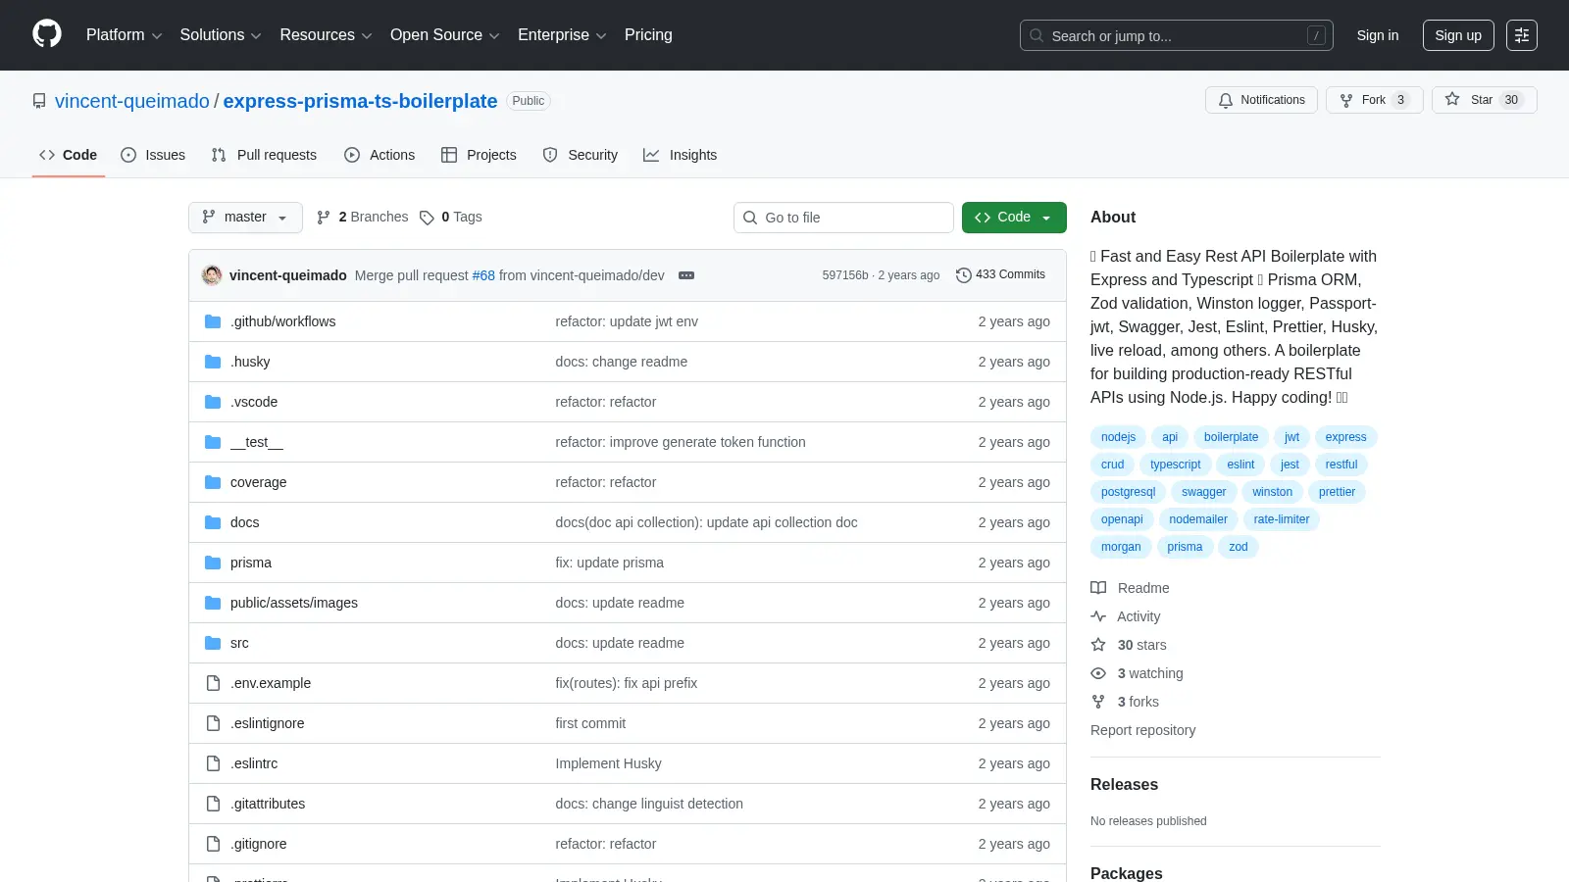Expand the Platform menu
The width and height of the screenshot is (1569, 882).
click(124, 35)
